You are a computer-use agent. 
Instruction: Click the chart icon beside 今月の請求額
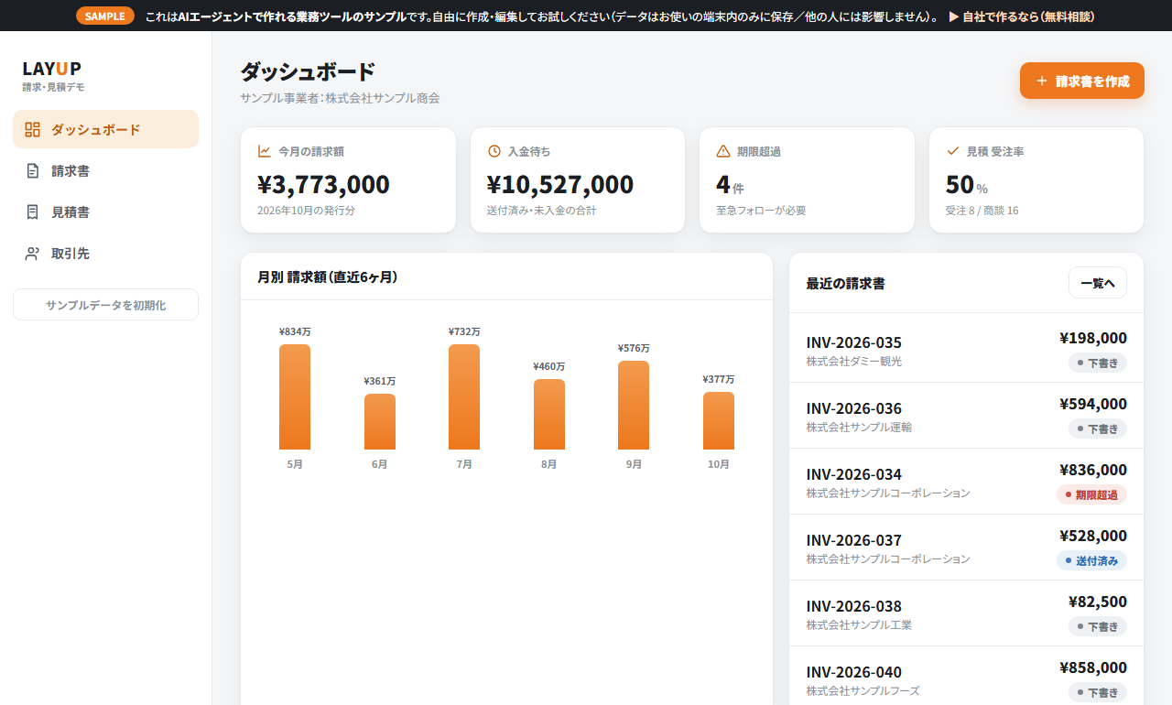pos(265,151)
